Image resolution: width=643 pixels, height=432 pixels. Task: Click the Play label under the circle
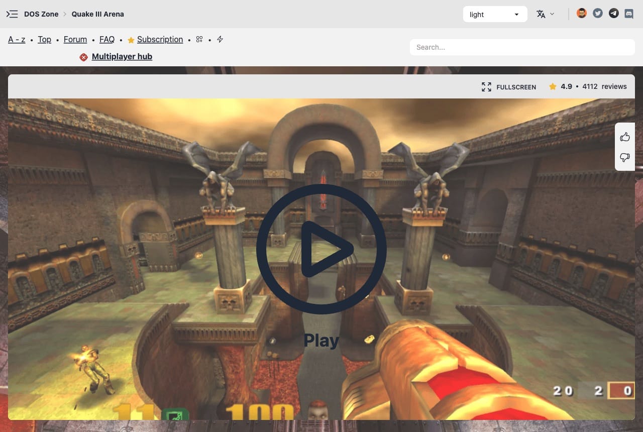tap(321, 341)
